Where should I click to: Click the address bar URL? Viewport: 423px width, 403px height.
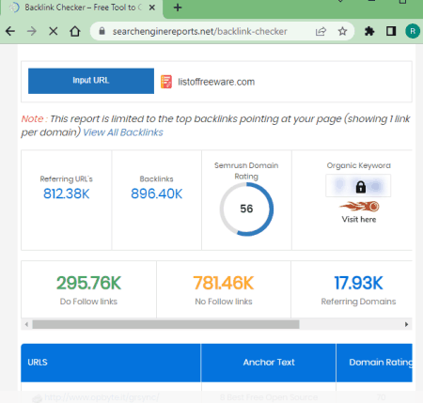click(199, 31)
